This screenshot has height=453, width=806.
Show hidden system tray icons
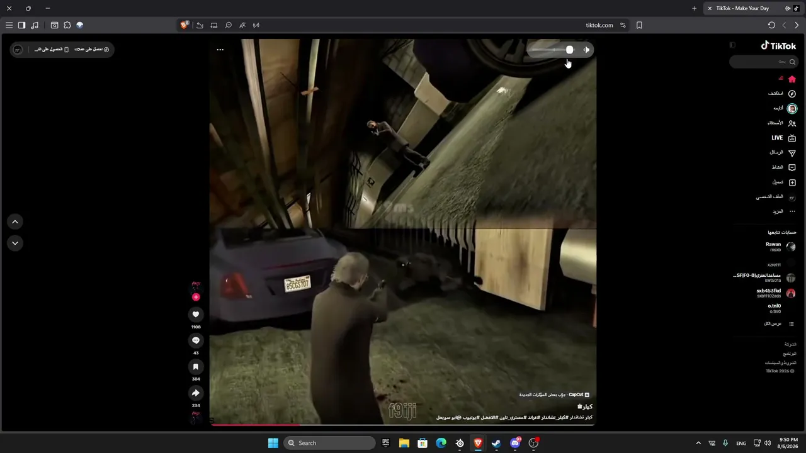(698, 444)
